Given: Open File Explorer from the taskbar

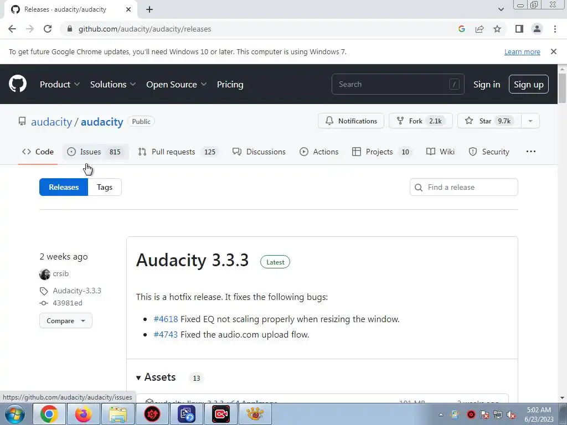Looking at the screenshot, I should point(118,414).
